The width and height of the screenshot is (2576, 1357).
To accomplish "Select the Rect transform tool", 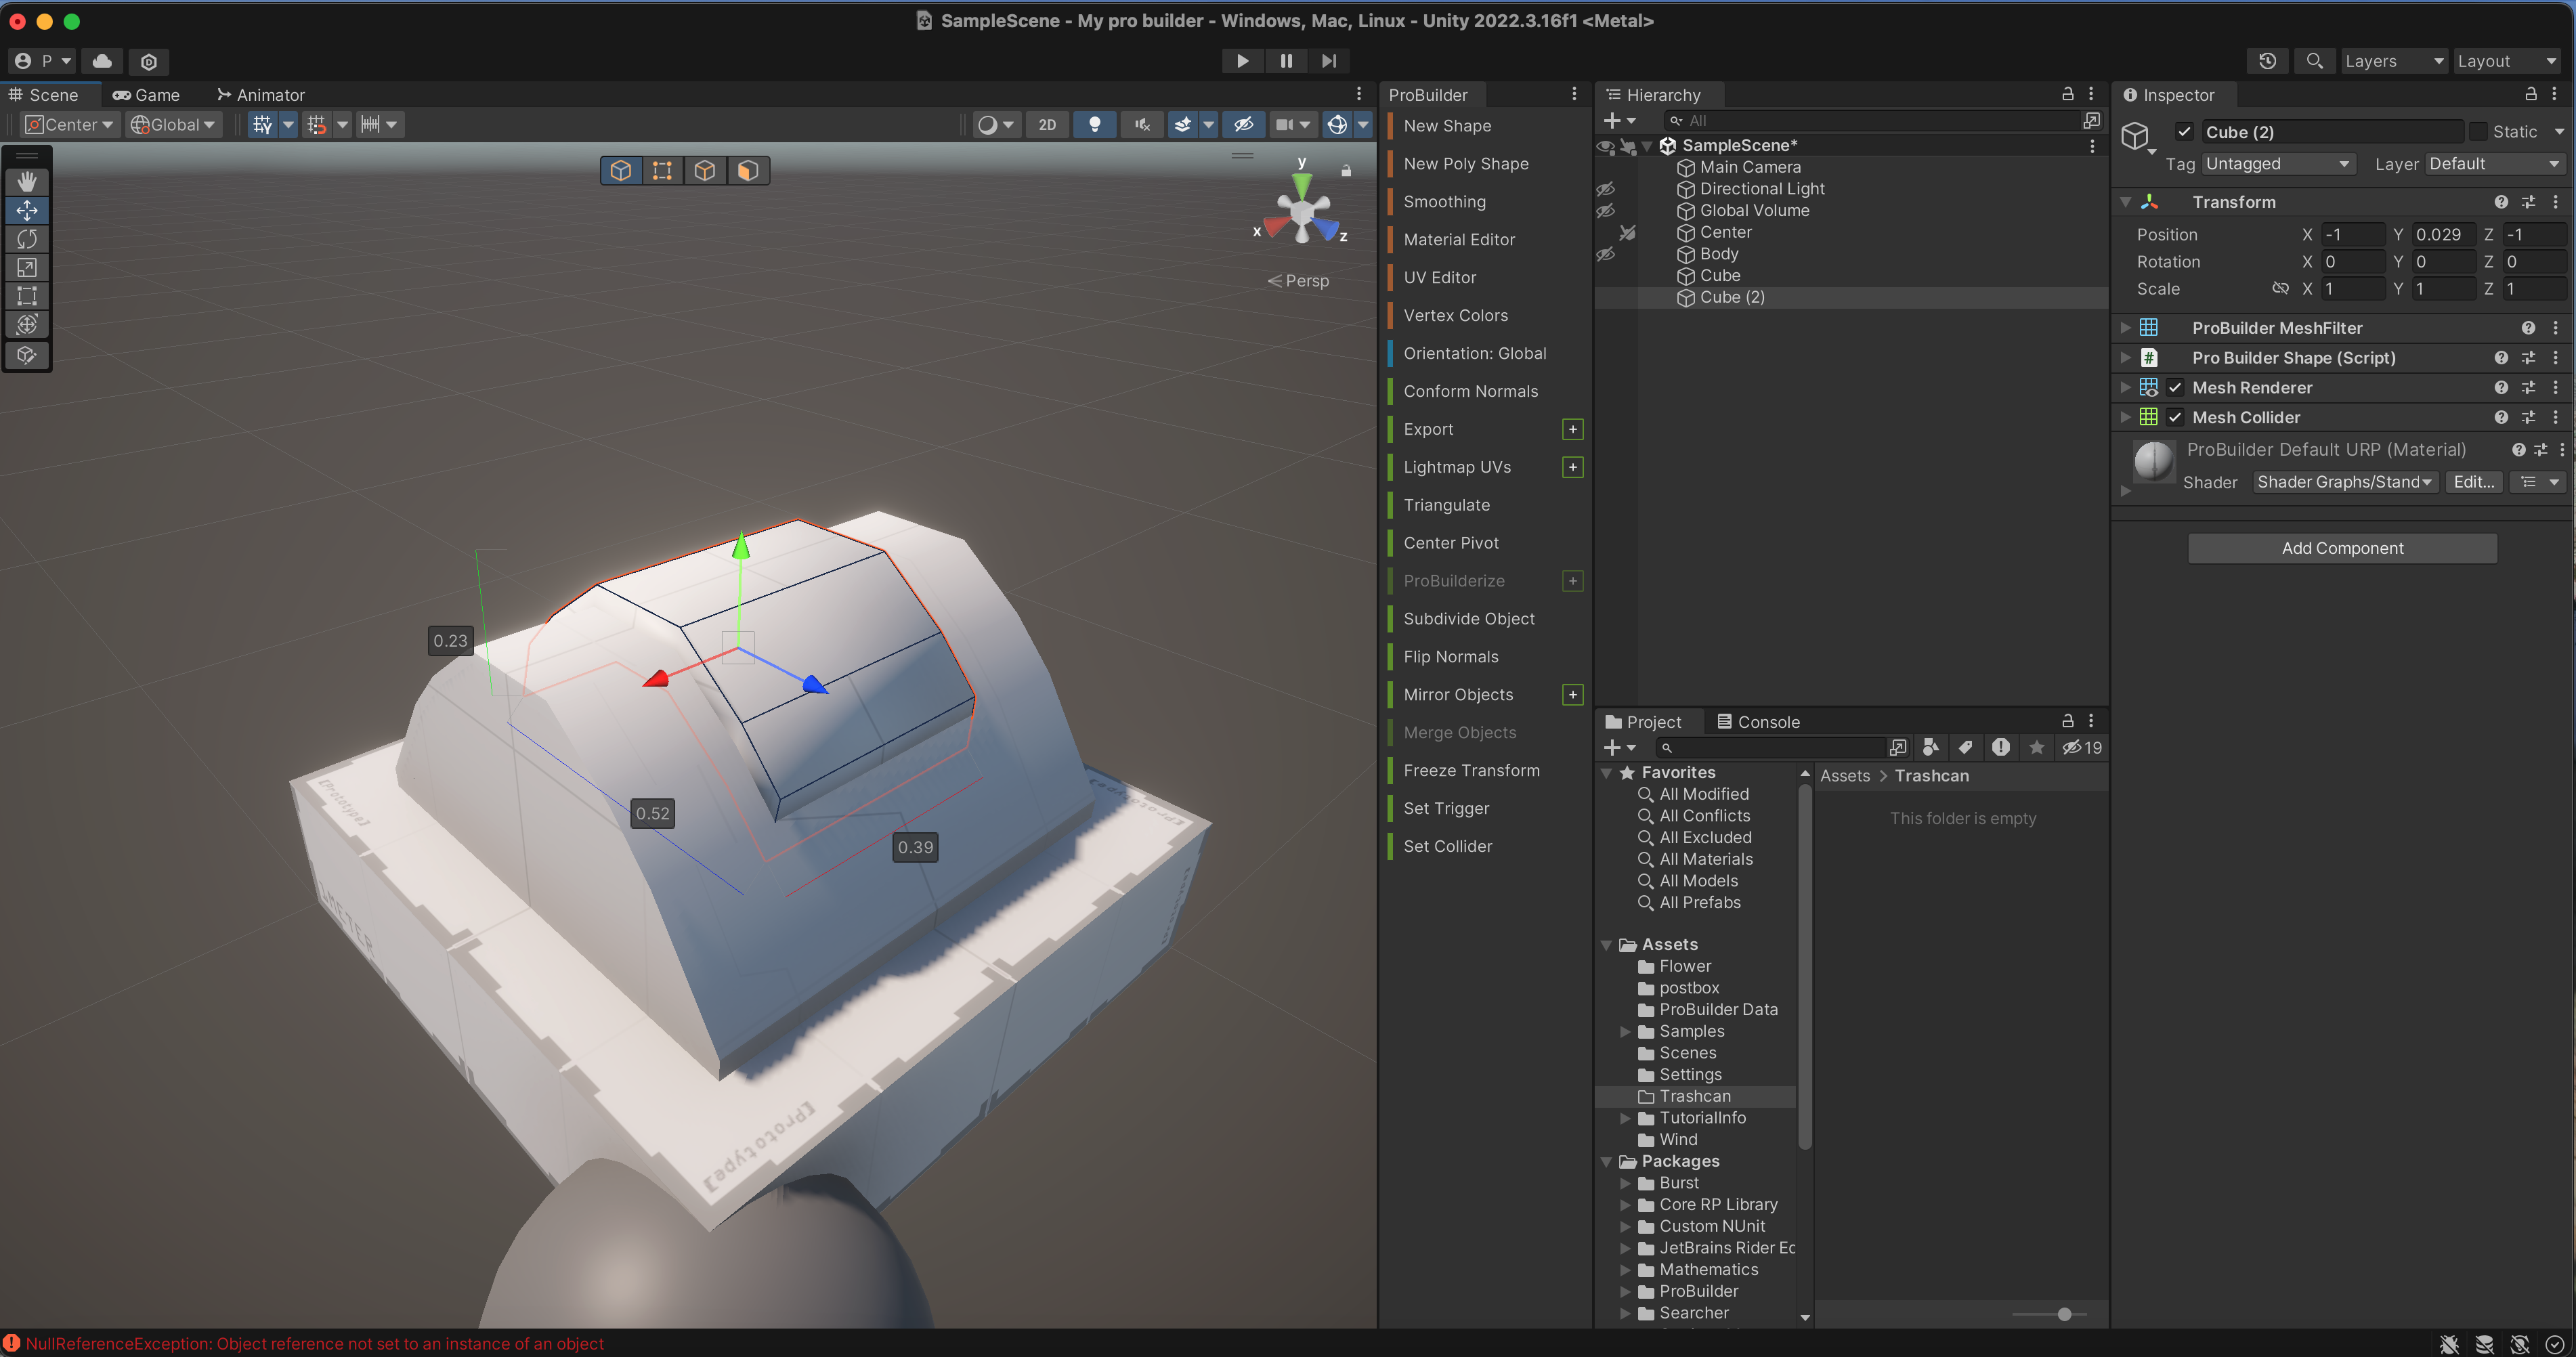I will (27, 296).
